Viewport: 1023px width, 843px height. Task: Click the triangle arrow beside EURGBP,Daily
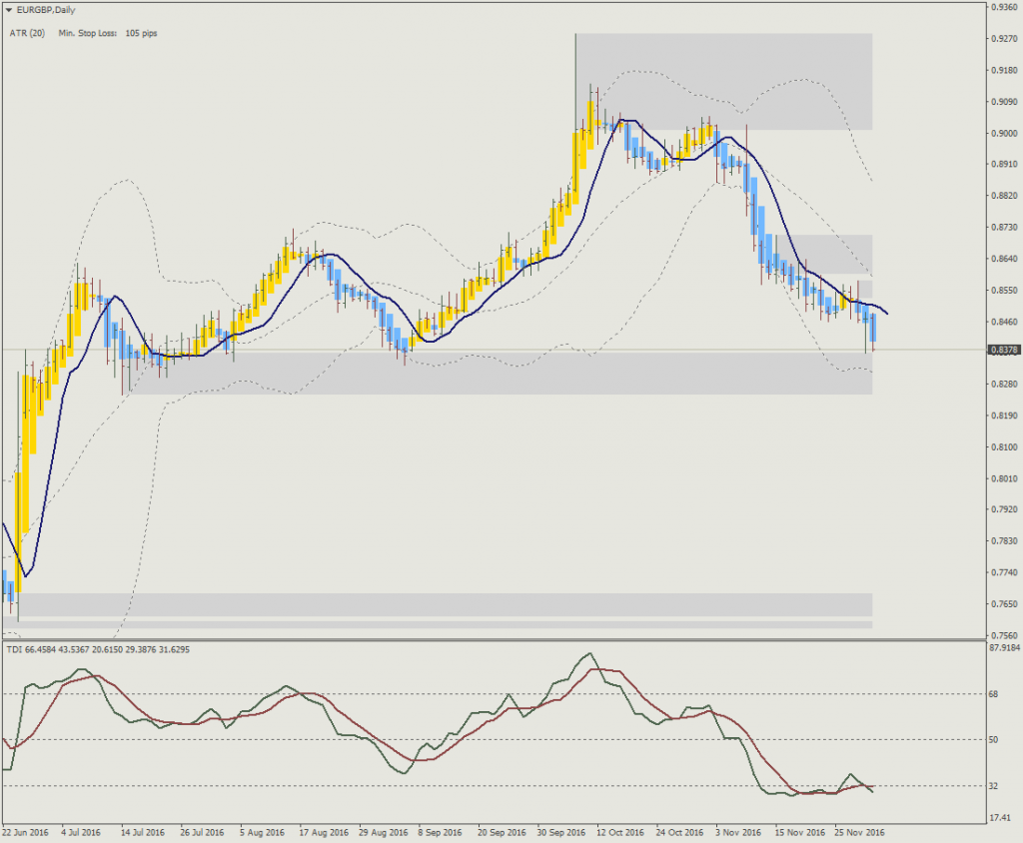[x=9, y=10]
